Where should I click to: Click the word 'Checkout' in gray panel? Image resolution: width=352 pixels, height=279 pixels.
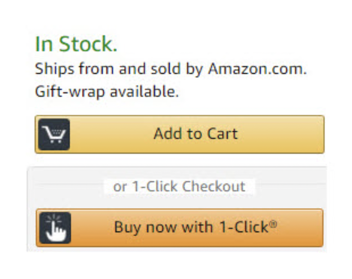tap(214, 186)
